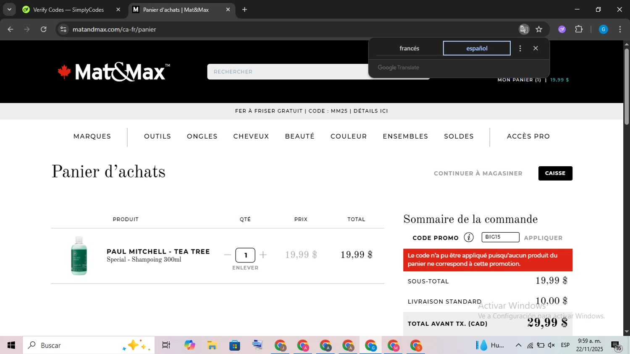
Task: Click Enlever to remove the item
Action: [245, 268]
